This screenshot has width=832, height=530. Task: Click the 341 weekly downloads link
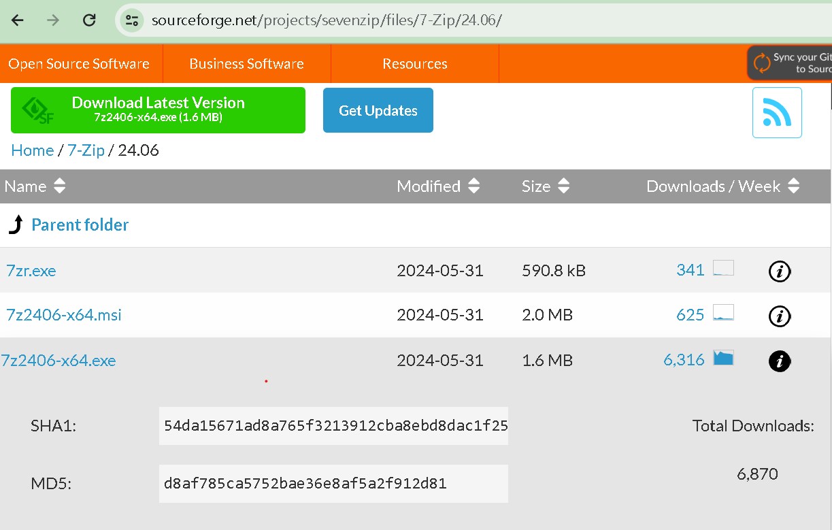pos(690,270)
